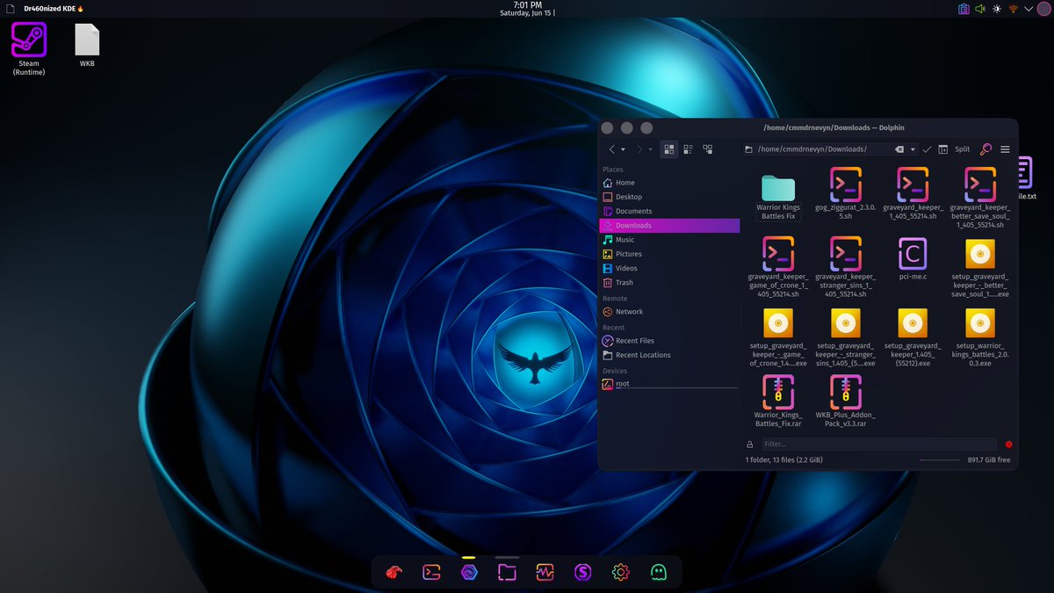
Task: Switch to Details view mode
Action: click(707, 149)
